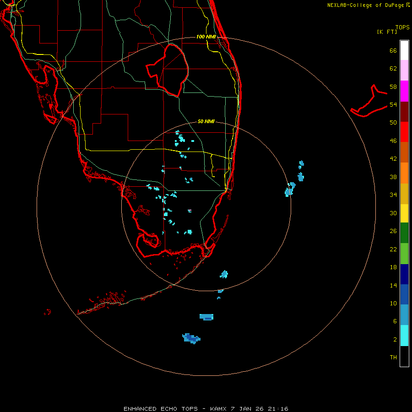Click the black TH legend swatch
Screen dimensions: 412x412
404,356
